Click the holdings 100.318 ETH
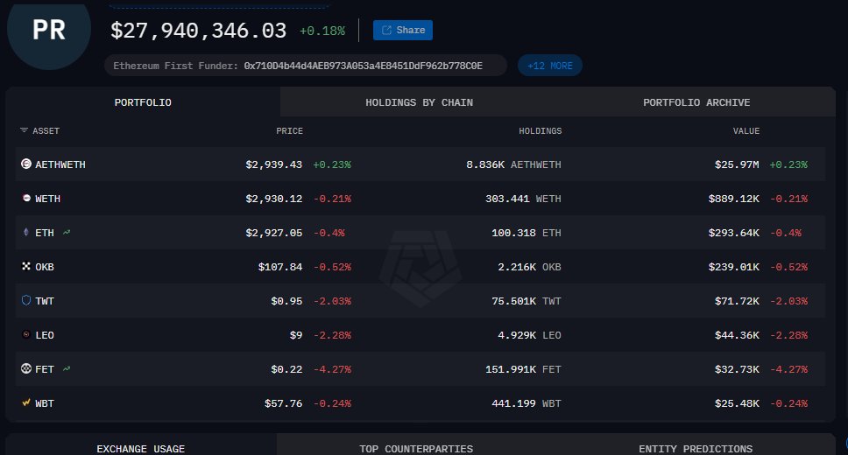This screenshot has width=848, height=455. tap(526, 233)
